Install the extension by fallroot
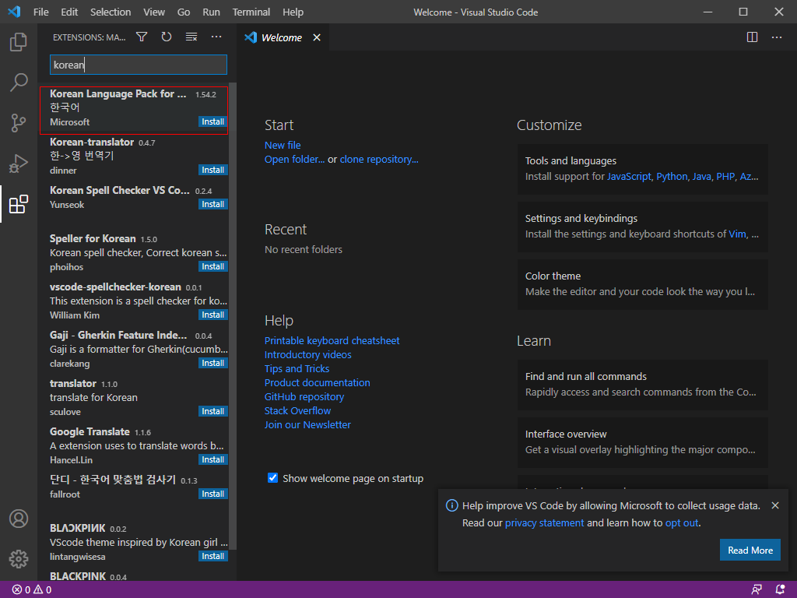Viewport: 797px width, 598px height. click(x=212, y=494)
